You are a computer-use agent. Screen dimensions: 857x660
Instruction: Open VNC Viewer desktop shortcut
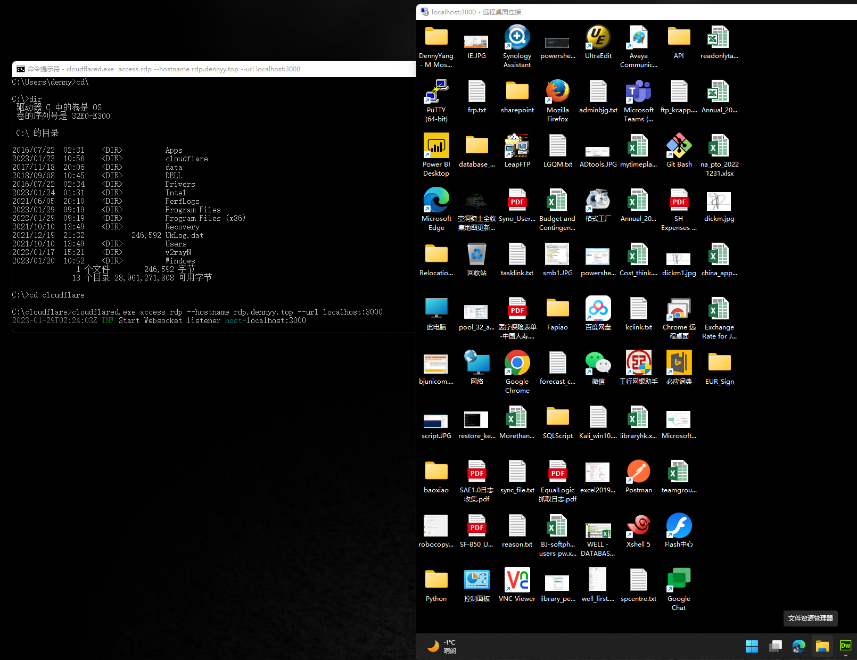(x=517, y=585)
